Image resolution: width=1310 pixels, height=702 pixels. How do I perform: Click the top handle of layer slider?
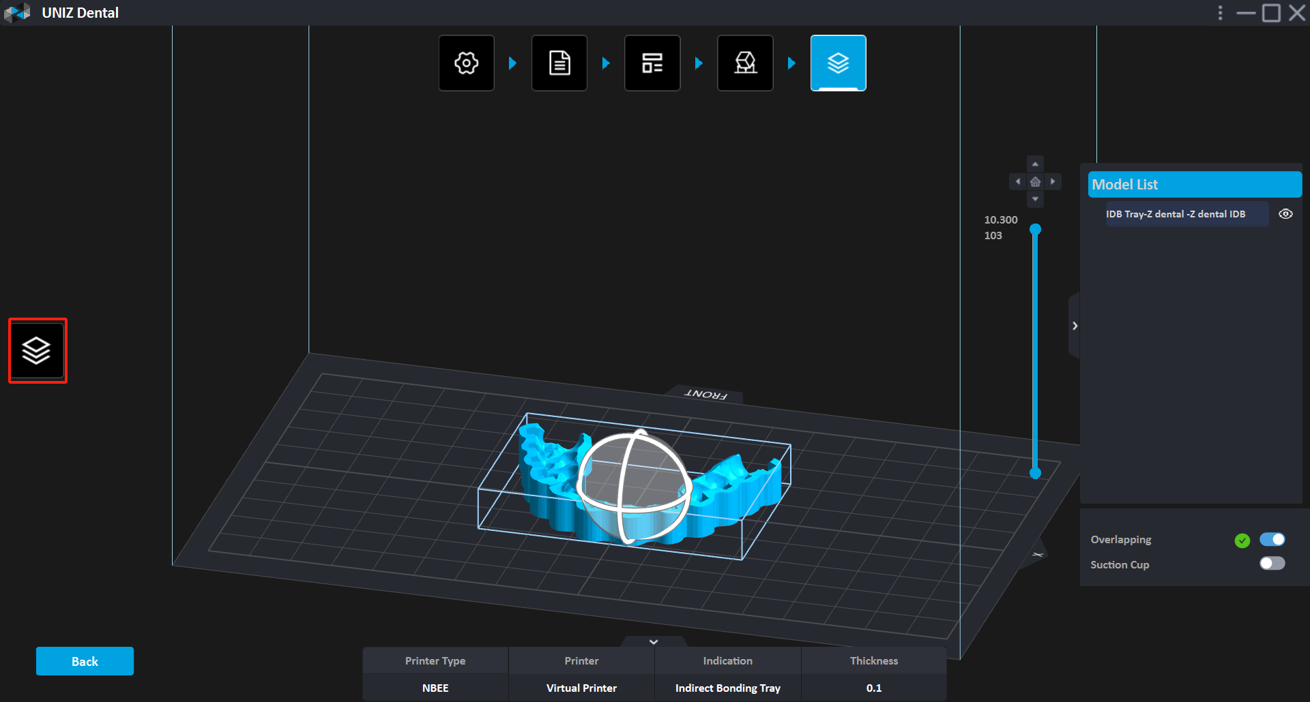point(1035,230)
